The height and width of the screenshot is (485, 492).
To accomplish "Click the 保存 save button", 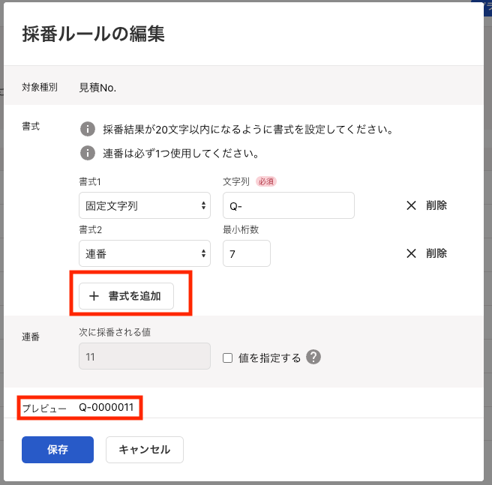I will click(x=58, y=450).
